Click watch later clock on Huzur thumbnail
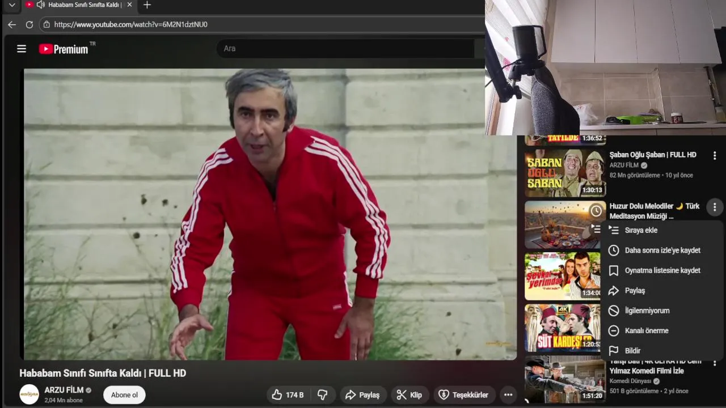 coord(596,211)
